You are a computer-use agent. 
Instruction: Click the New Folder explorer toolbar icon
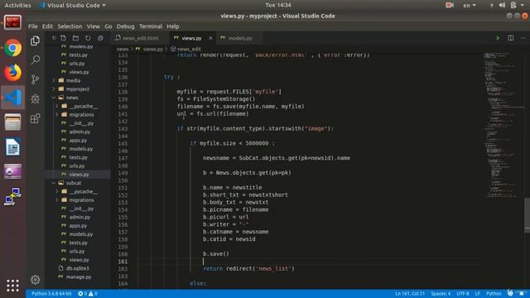tap(75, 38)
